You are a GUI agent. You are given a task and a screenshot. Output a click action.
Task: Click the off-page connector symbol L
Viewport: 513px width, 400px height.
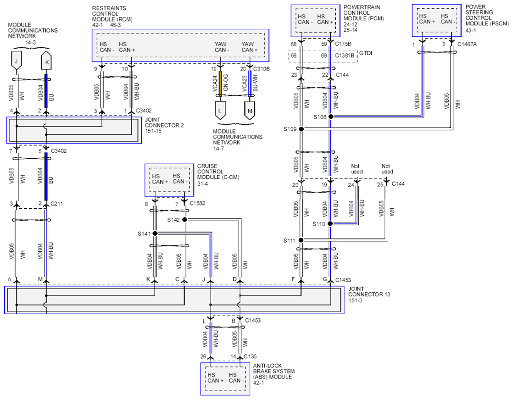coord(220,111)
